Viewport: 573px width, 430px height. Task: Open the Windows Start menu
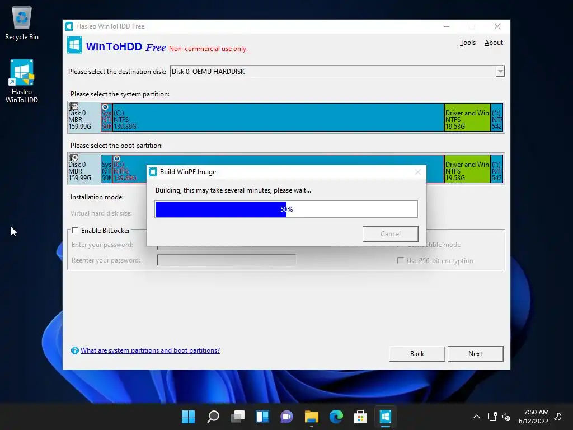[x=189, y=417]
